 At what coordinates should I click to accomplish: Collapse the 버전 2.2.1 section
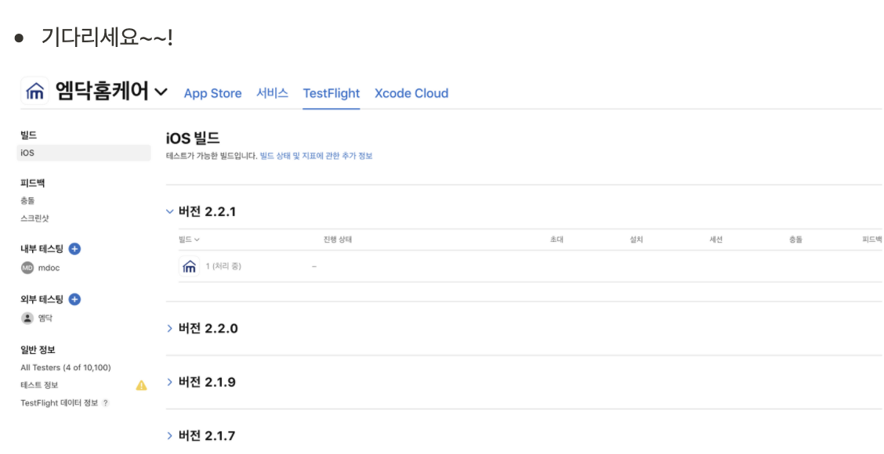click(170, 212)
